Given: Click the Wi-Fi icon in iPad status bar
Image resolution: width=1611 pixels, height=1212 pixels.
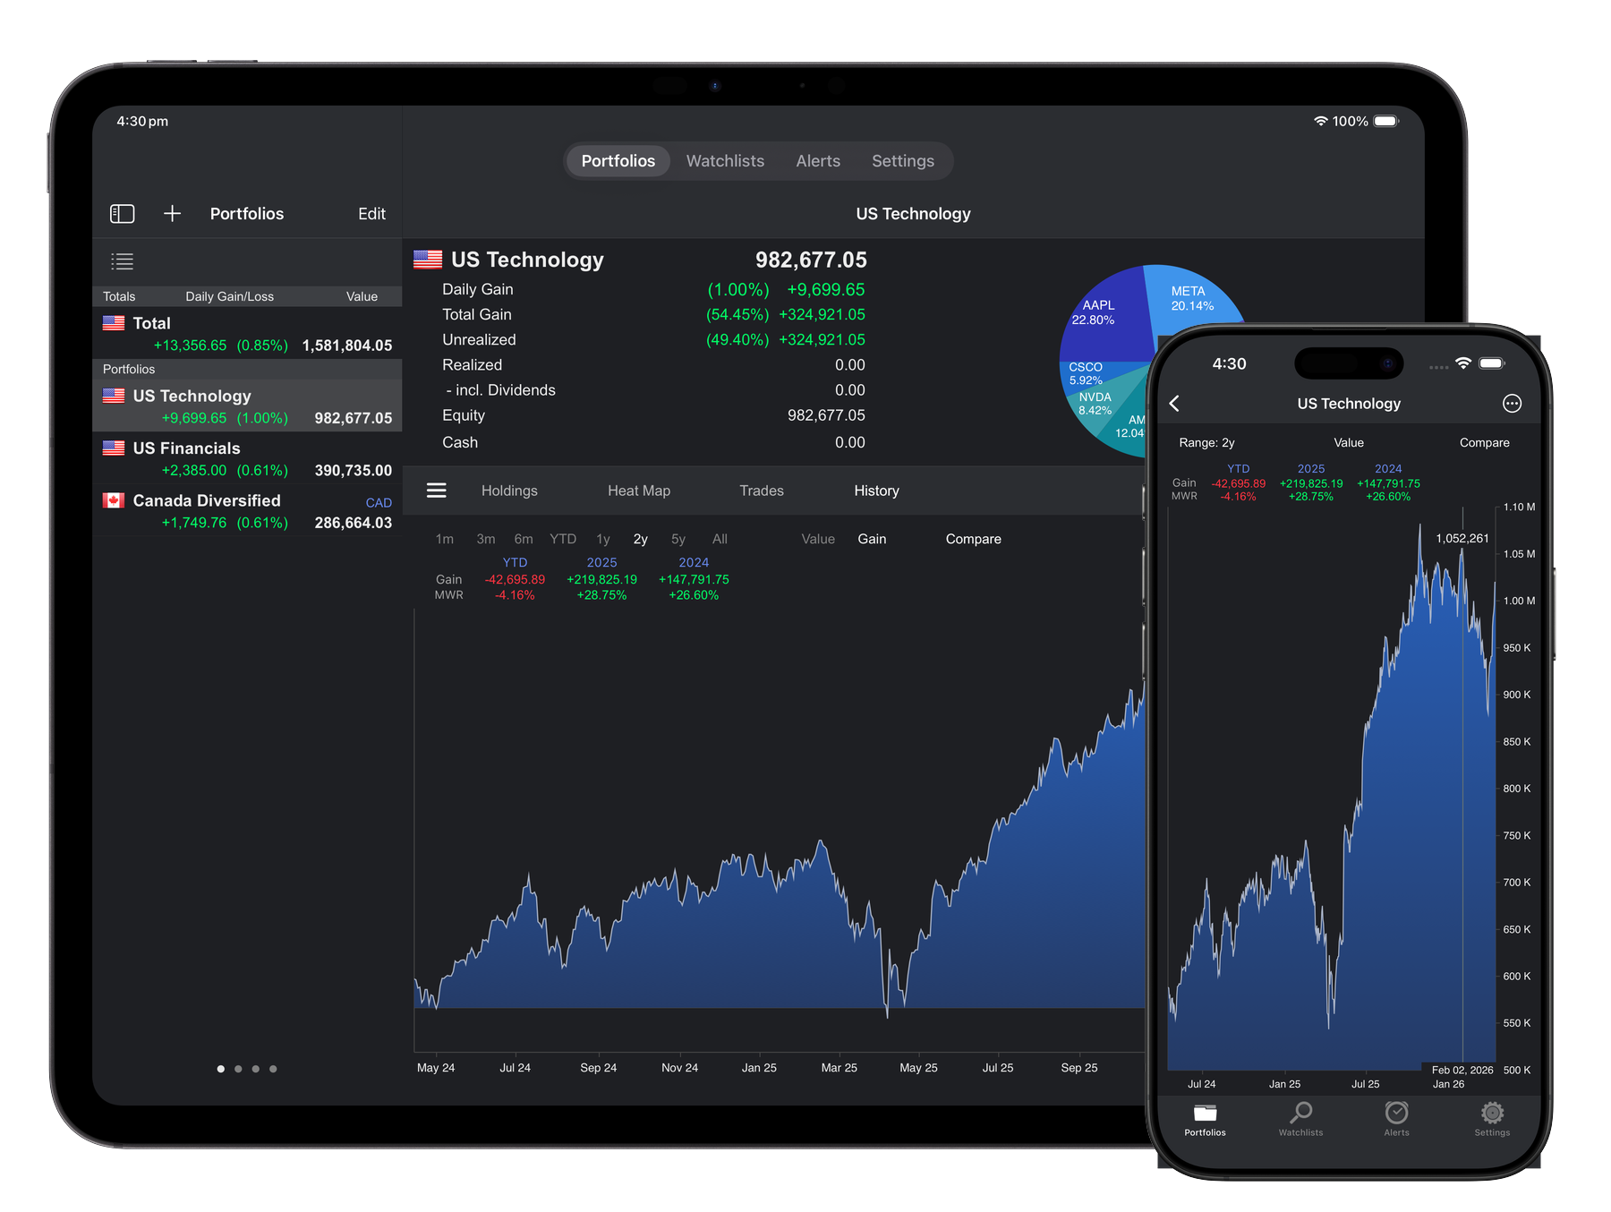Looking at the screenshot, I should point(1320,121).
